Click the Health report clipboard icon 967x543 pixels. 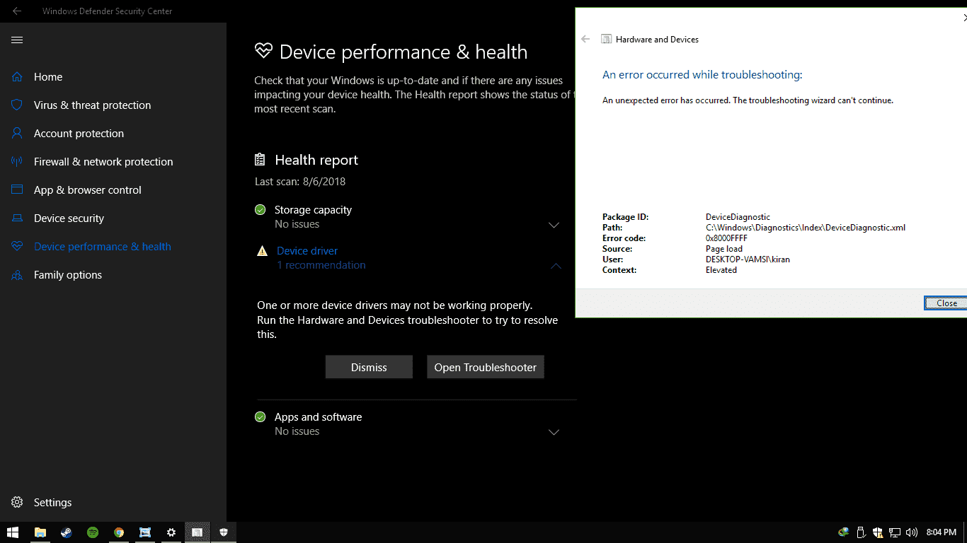pos(261,160)
